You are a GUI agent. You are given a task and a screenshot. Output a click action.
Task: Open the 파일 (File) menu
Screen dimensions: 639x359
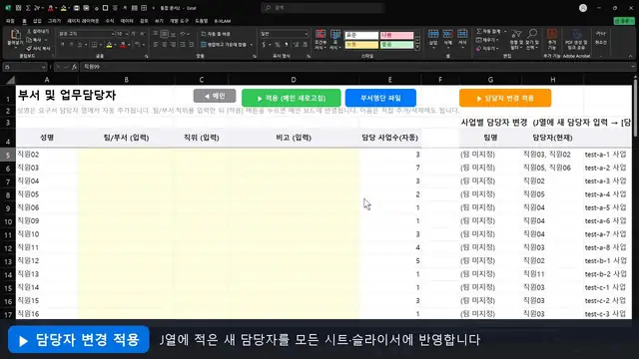(10, 21)
